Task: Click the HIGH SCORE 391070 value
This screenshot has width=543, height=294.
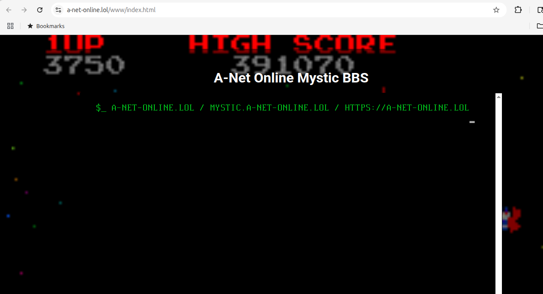Action: point(292,65)
